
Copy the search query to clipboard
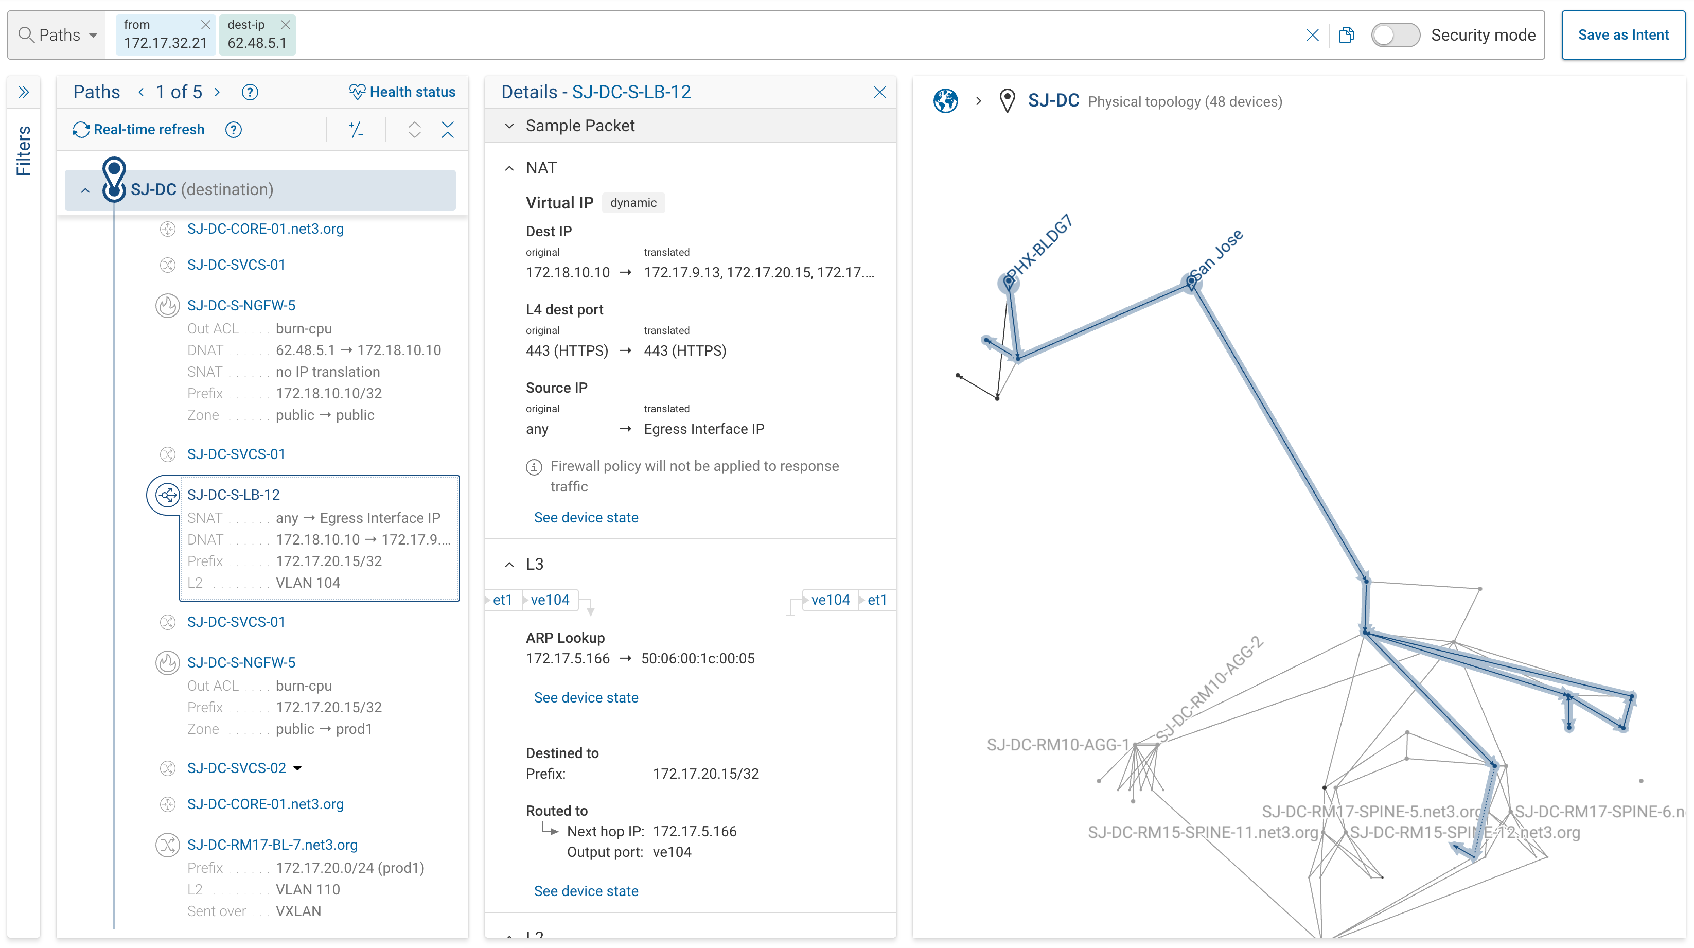(1346, 35)
